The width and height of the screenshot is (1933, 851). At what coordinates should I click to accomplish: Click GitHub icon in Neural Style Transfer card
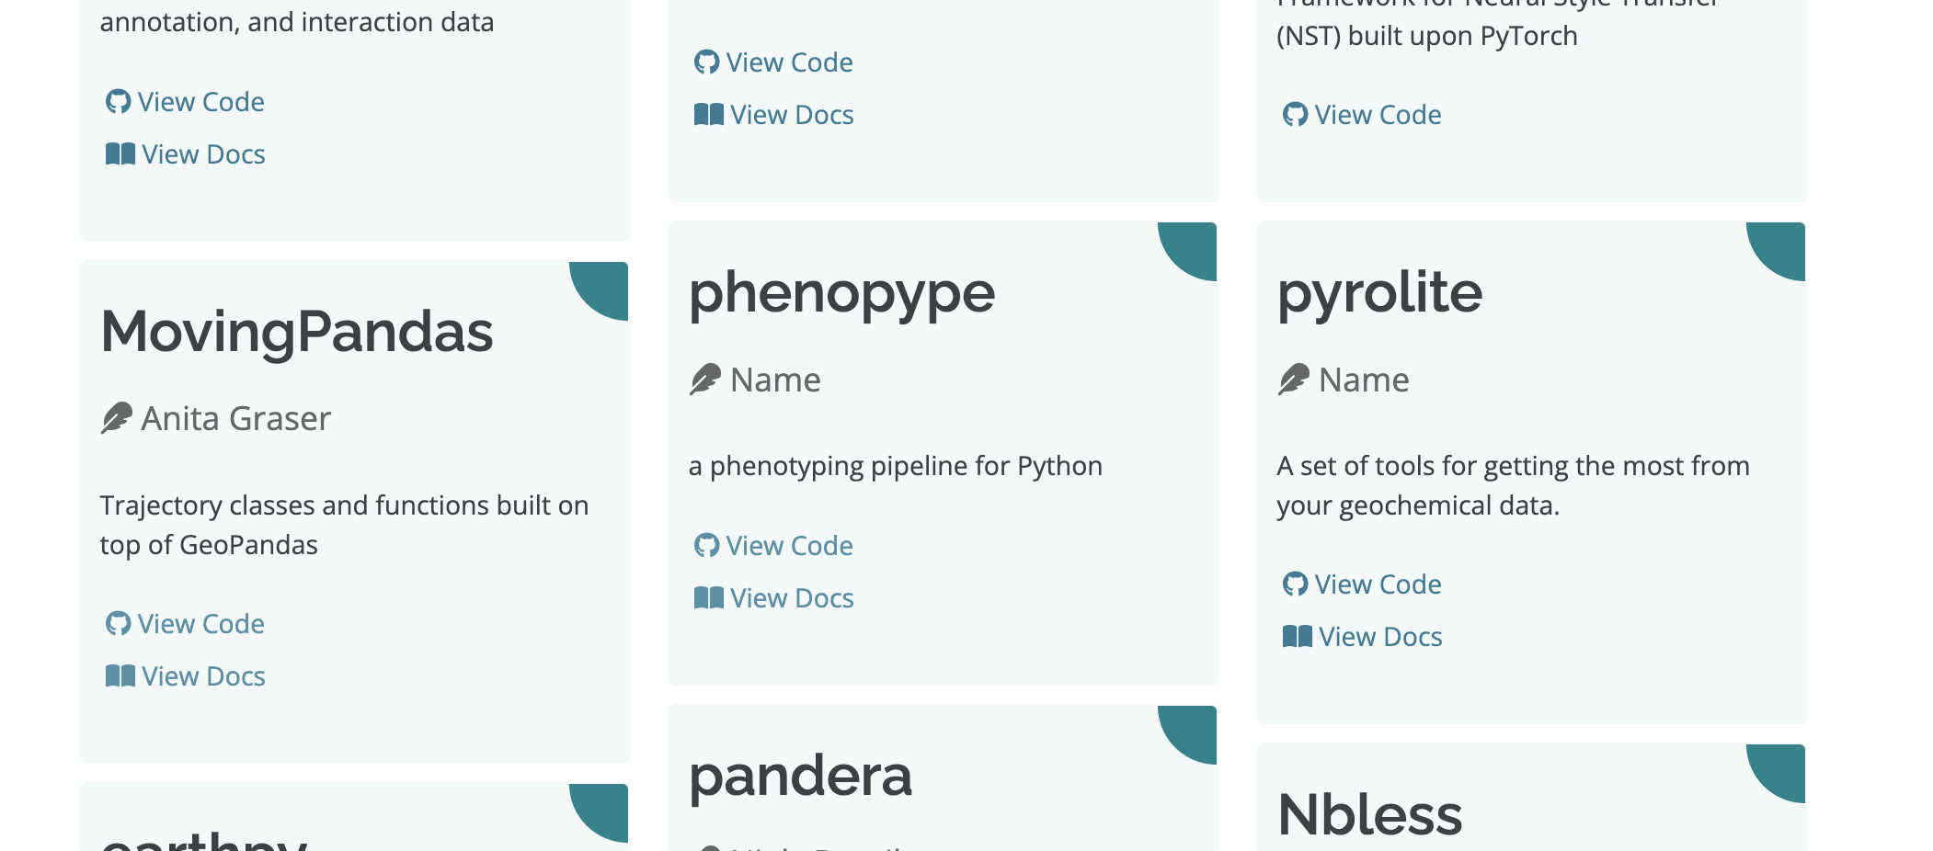point(1295,115)
